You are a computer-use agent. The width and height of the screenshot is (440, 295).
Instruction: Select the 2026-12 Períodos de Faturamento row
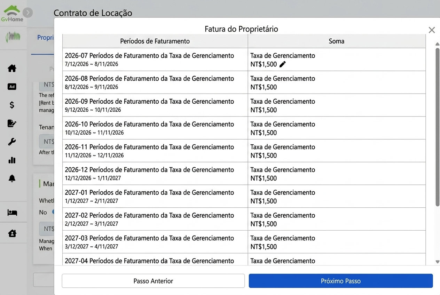click(x=244, y=174)
